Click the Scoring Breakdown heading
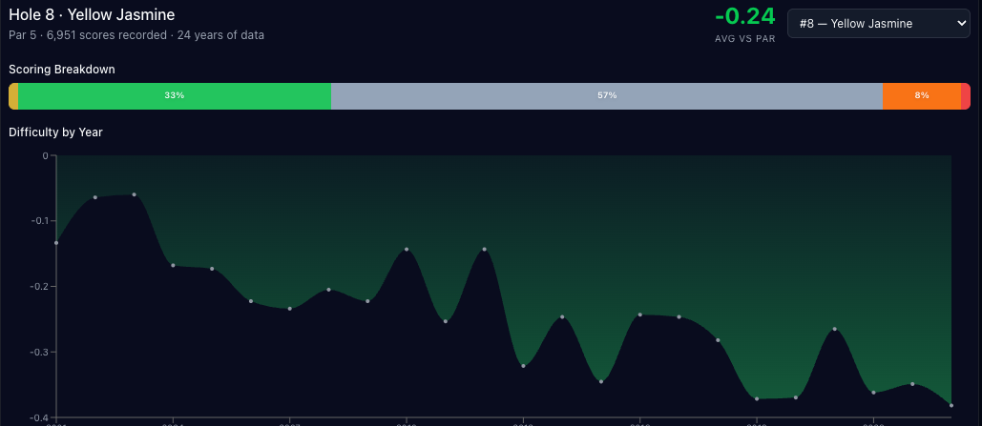The width and height of the screenshot is (982, 426). pos(62,70)
